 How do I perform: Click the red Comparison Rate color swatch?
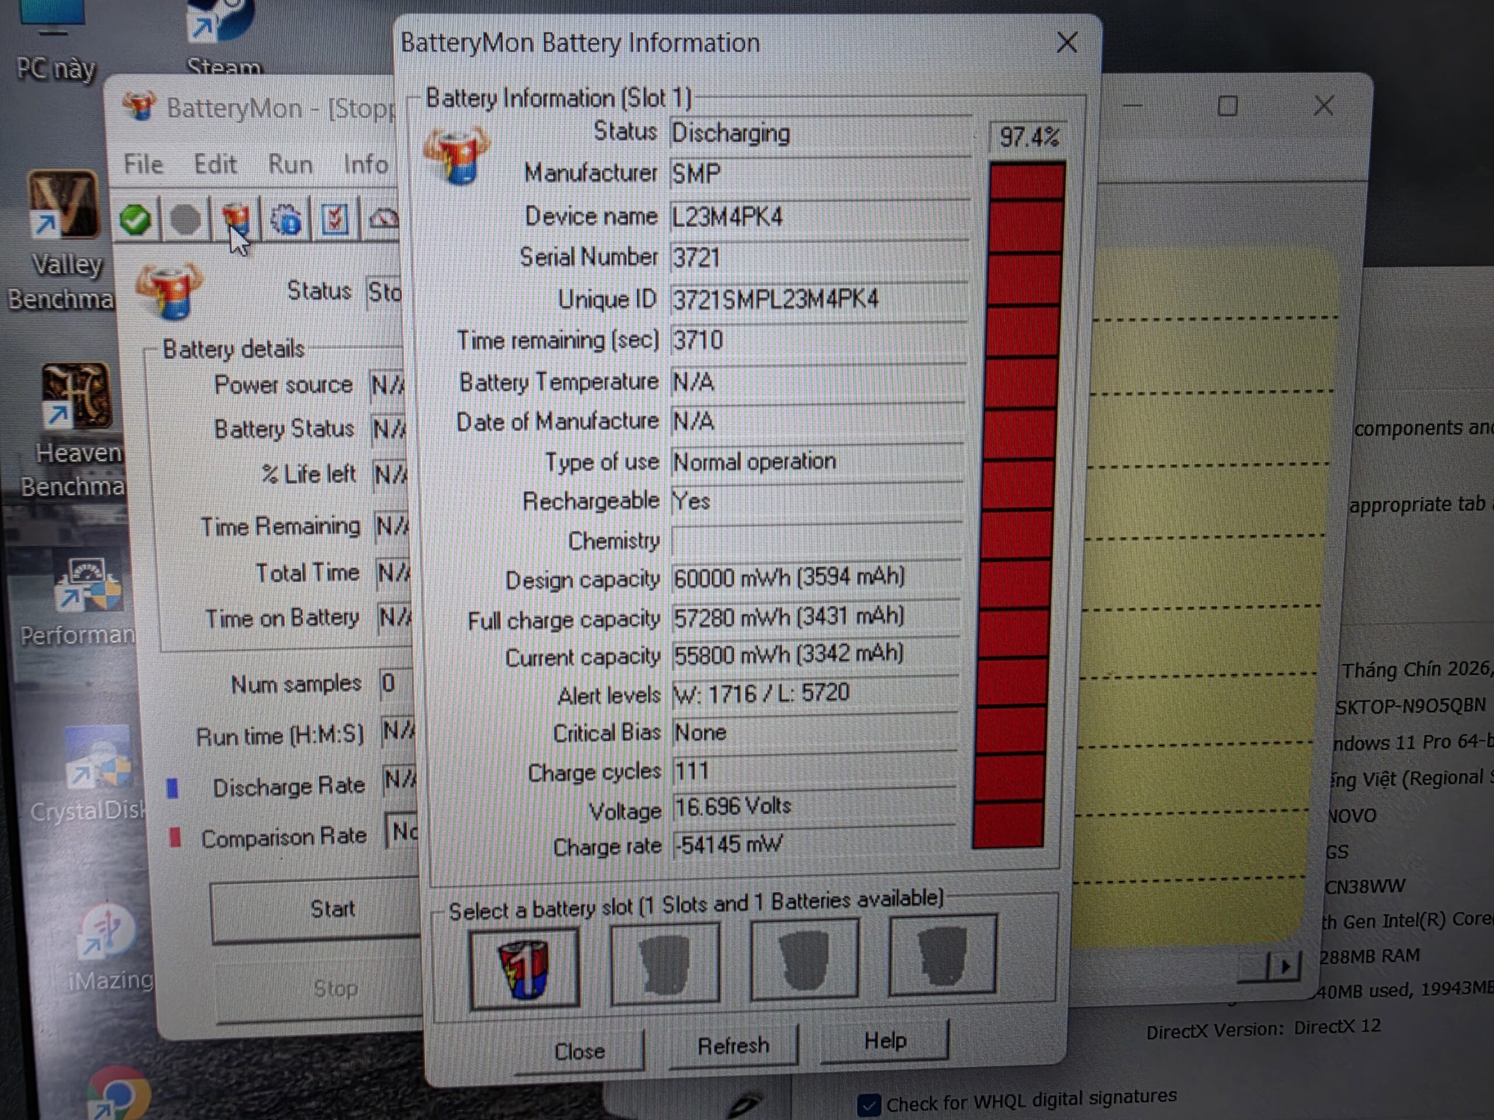pos(175,837)
